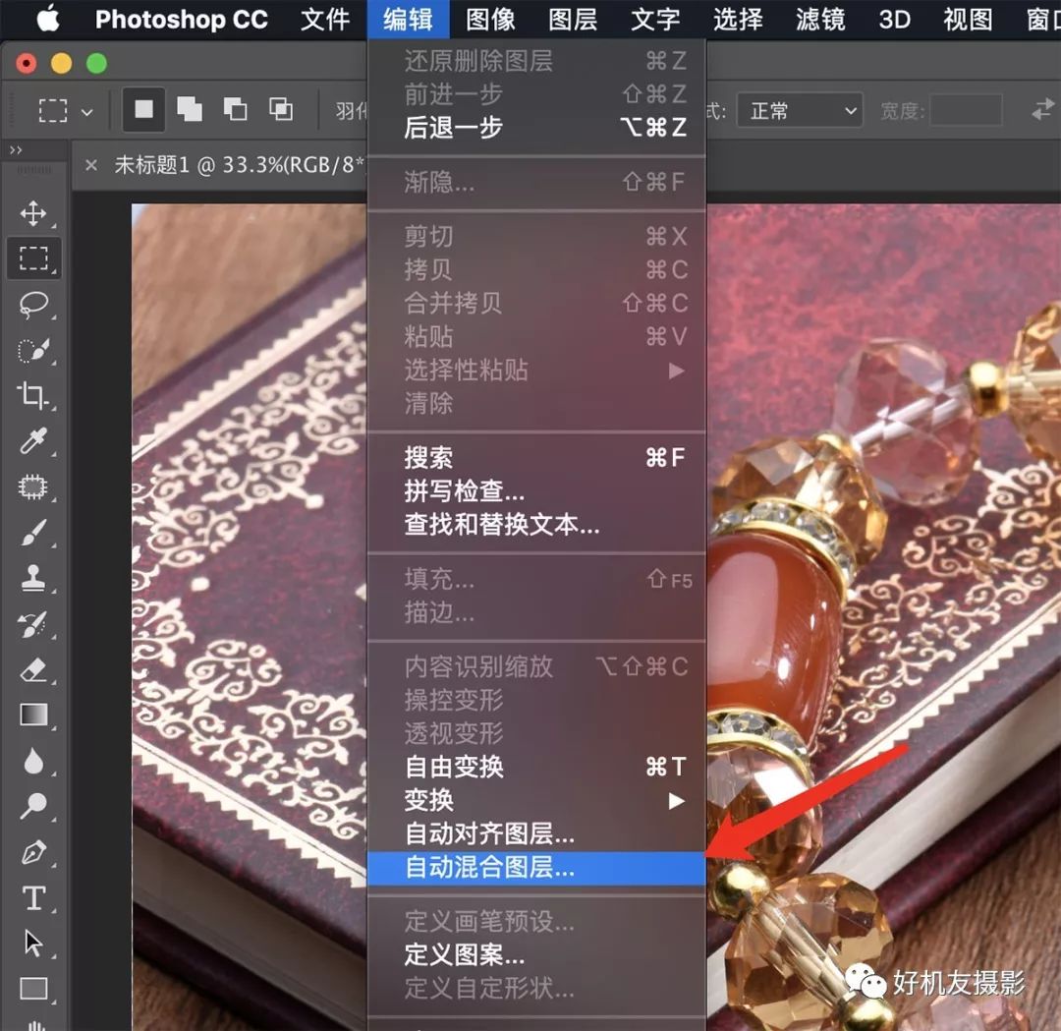The height and width of the screenshot is (1031, 1061).
Task: Open the 选择 menu
Action: (738, 19)
